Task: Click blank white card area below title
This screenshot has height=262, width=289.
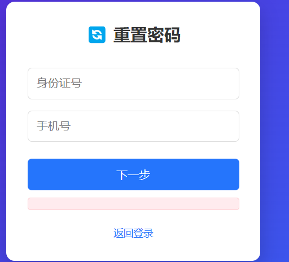Action: tap(133, 55)
